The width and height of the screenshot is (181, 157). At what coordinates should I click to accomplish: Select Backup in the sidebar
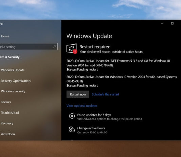tap(6, 102)
